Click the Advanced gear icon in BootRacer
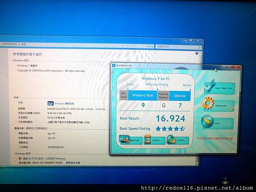 [x=208, y=103]
